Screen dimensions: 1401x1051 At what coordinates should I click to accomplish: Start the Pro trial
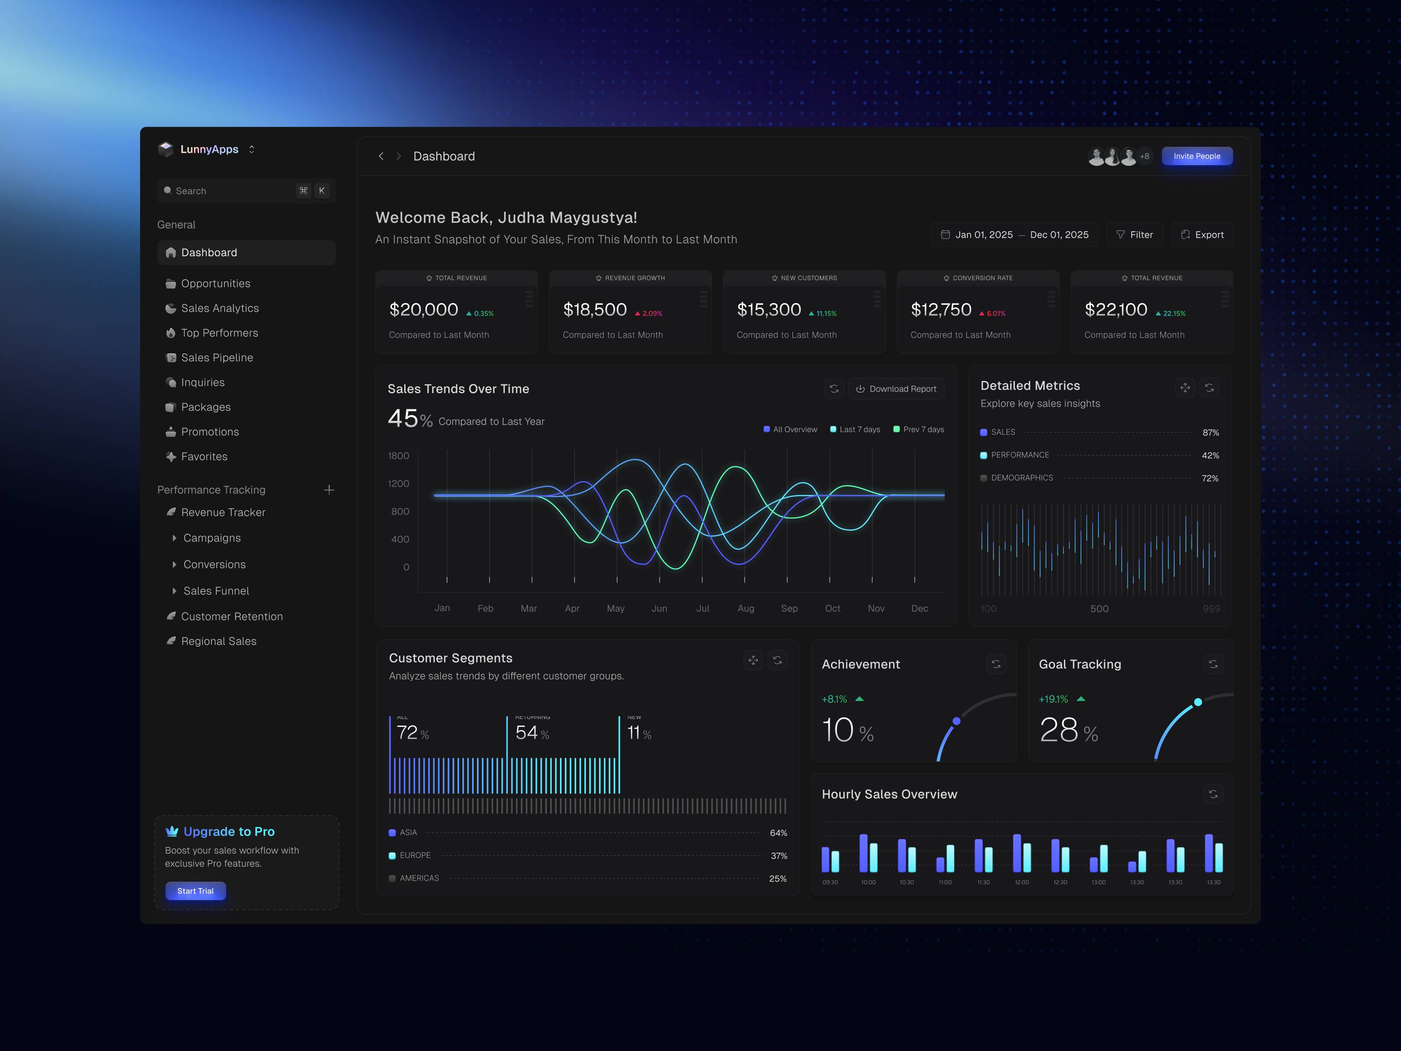pos(195,891)
